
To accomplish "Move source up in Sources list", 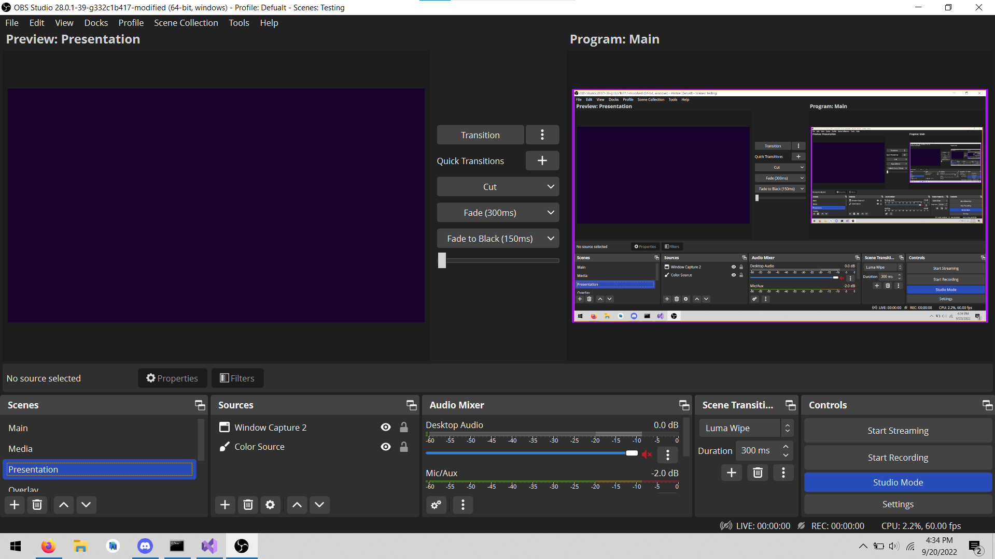I will (x=297, y=505).
